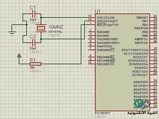Select resistor R1 body

coord(35,64)
